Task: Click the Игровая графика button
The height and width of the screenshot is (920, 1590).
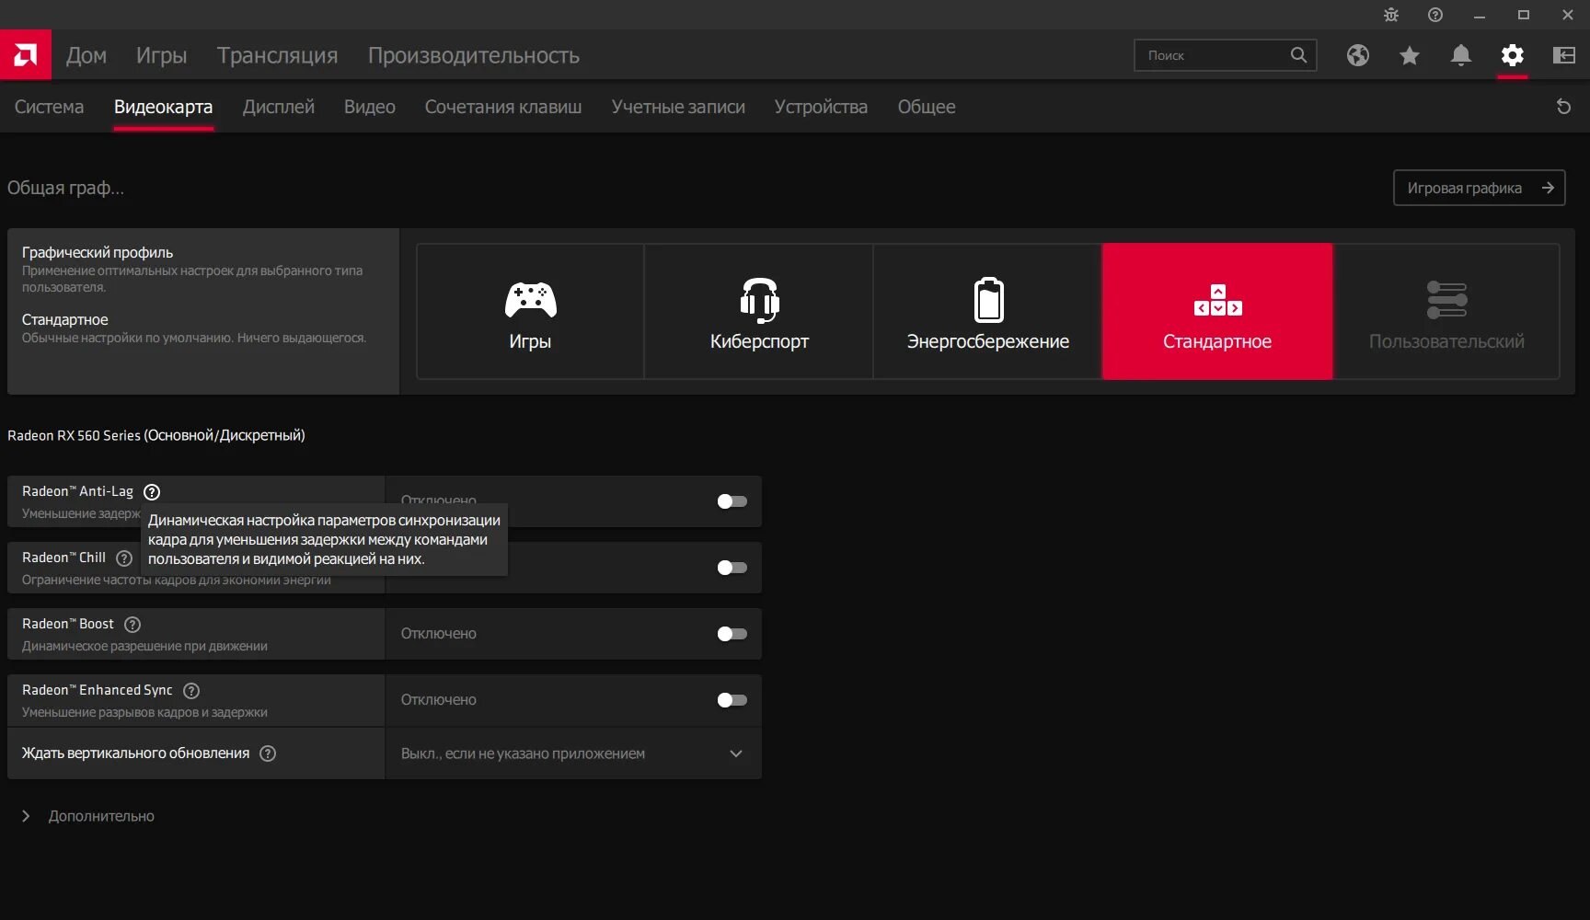Action: click(x=1479, y=188)
